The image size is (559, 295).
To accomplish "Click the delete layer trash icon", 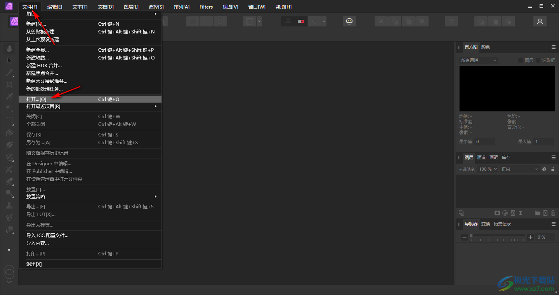I will coord(553,213).
